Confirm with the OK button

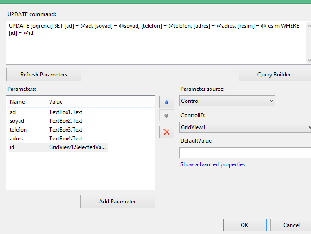pyautogui.click(x=244, y=225)
